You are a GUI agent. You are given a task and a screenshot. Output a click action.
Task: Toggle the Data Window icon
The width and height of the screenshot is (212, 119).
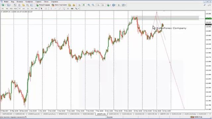click(x=19, y=5)
